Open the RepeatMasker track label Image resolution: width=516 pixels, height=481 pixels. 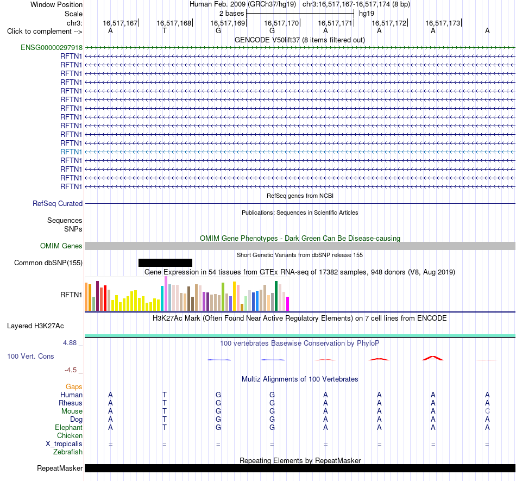pos(60,468)
